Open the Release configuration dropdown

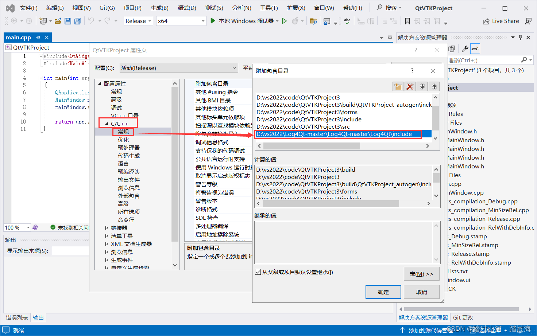coord(138,21)
